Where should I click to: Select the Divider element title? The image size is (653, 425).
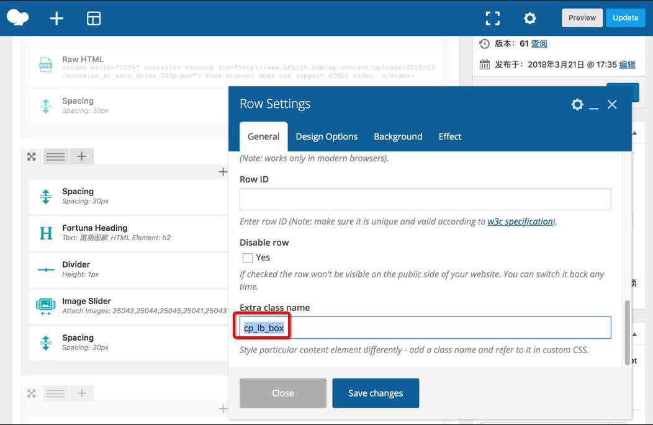coord(76,264)
